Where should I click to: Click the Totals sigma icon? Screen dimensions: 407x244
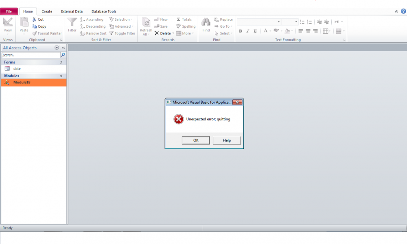point(179,20)
